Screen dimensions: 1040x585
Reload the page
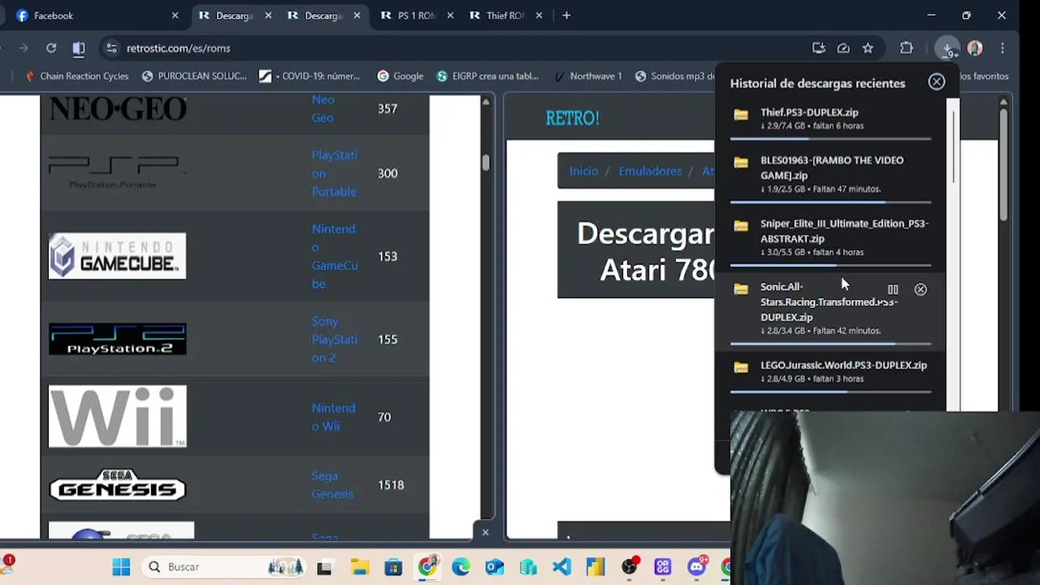click(x=51, y=49)
